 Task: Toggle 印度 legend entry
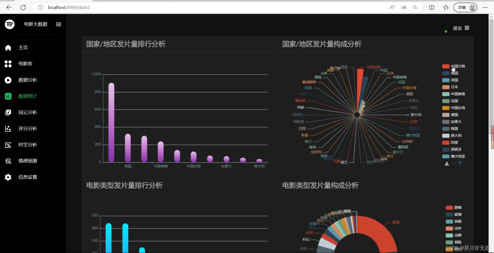pos(450,143)
